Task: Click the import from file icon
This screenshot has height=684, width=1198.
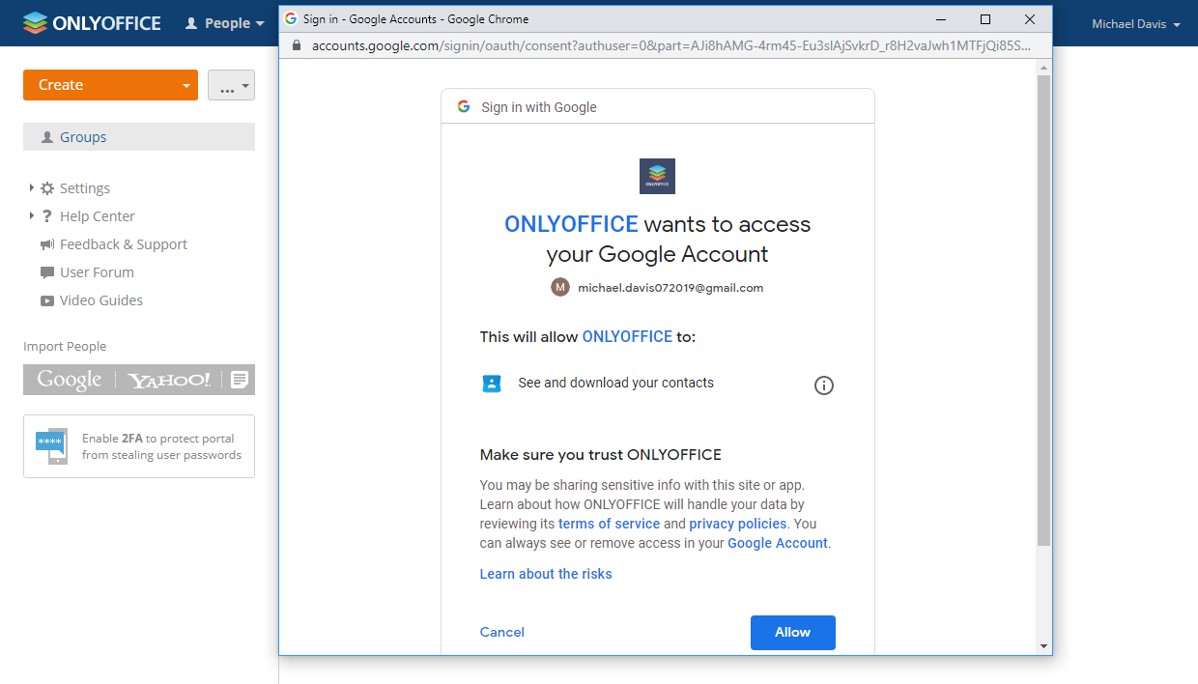Action: click(239, 380)
